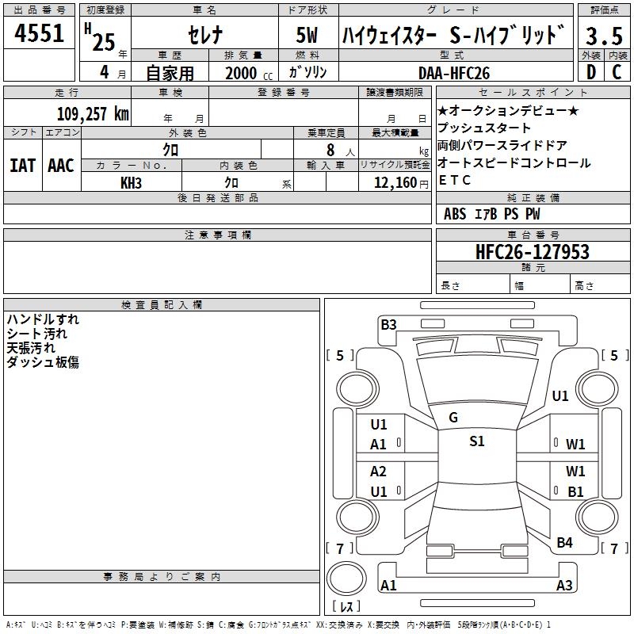Select the inspector note ダッシュ板傷
Screen dimensions: 634x634
[43, 362]
